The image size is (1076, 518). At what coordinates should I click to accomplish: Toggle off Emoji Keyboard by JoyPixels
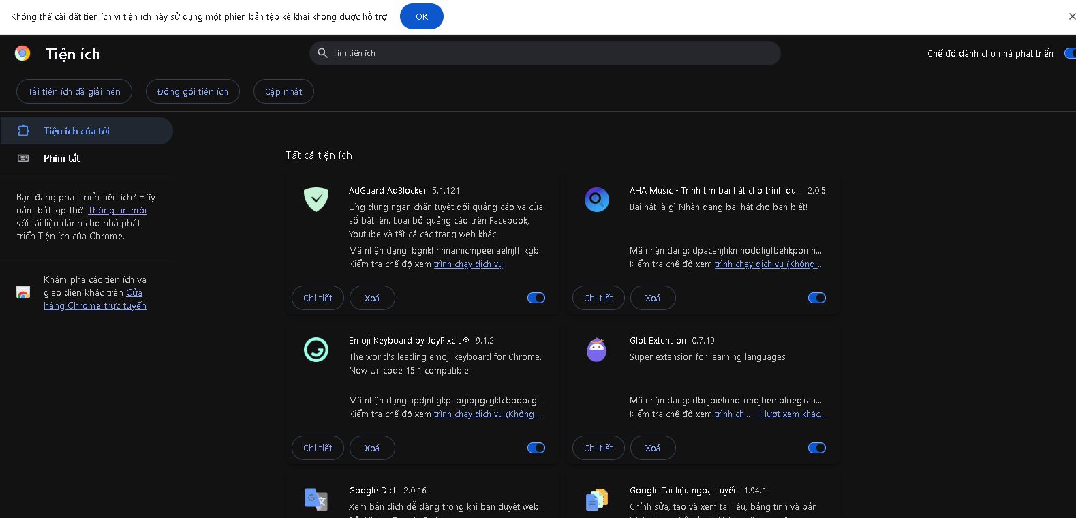536,448
